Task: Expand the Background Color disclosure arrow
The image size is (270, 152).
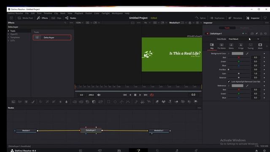Action: click(229, 54)
